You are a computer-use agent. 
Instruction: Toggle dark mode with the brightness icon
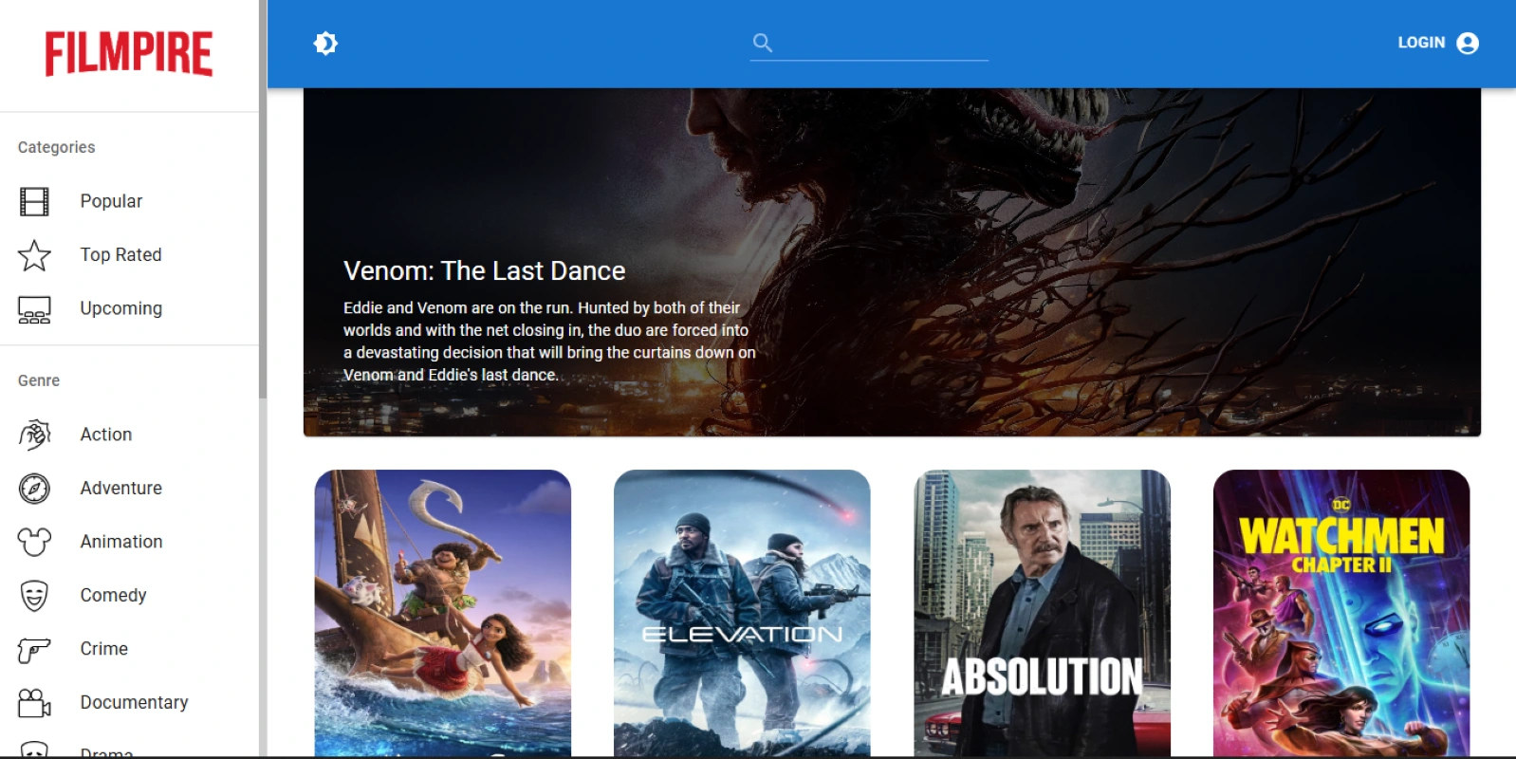[x=325, y=43]
